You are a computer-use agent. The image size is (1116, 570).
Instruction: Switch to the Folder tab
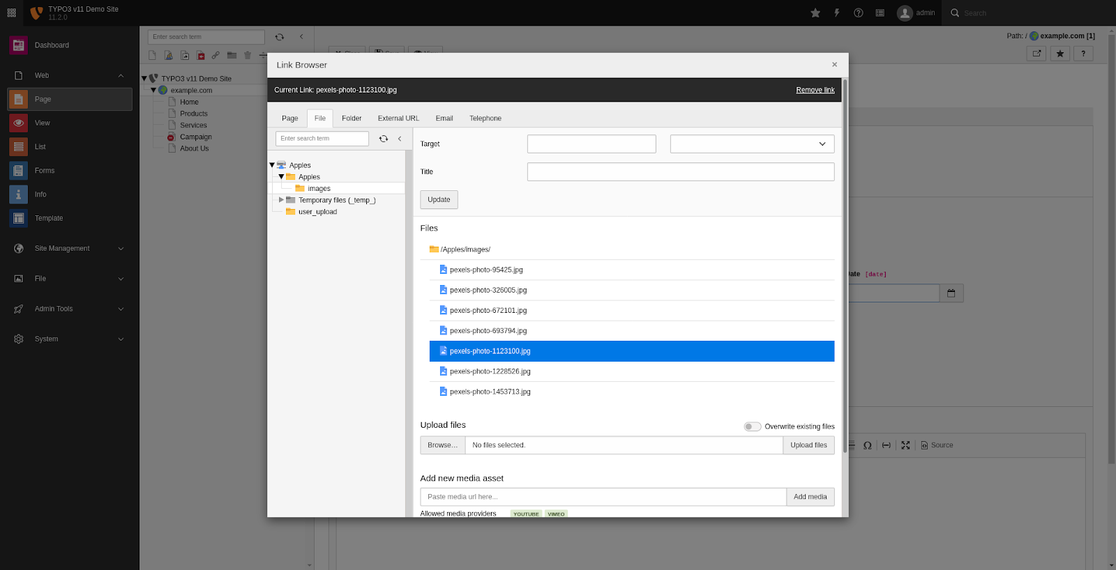click(x=352, y=118)
